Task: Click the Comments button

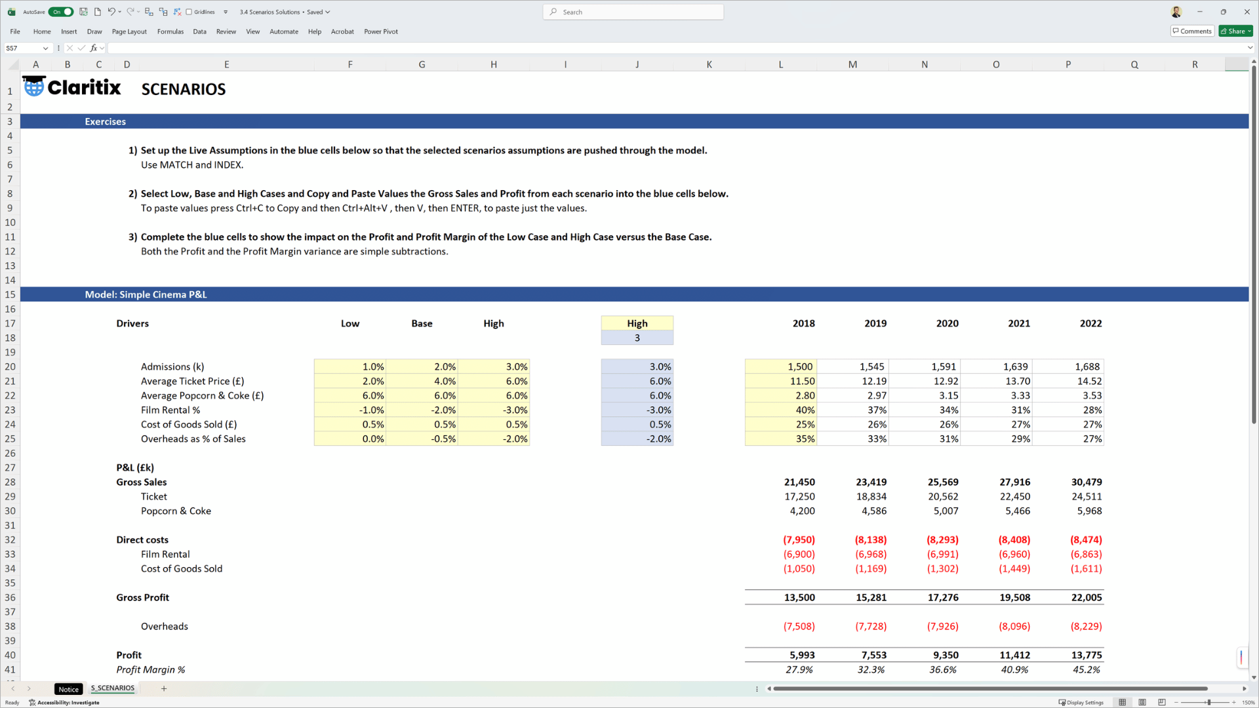Action: (1193, 31)
